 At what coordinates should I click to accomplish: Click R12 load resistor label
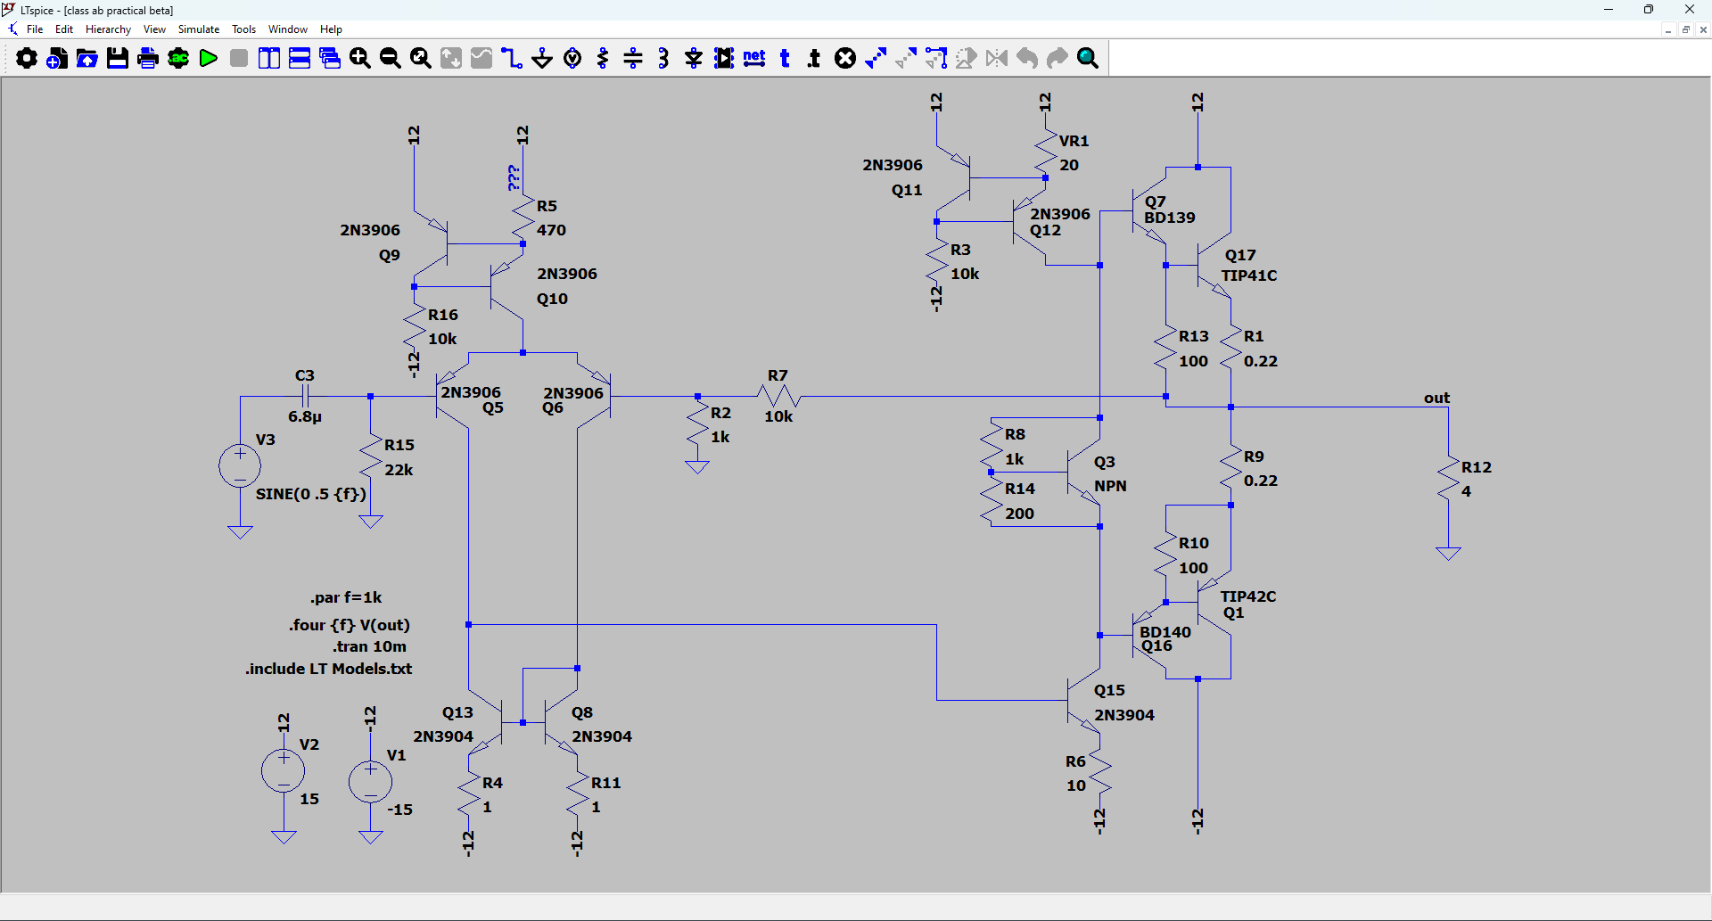pos(1477,467)
